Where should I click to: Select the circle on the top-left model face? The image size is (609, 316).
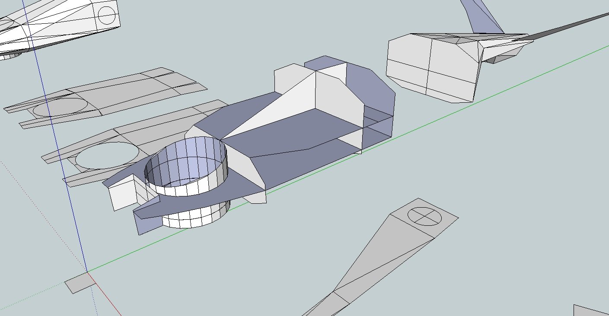106,15
